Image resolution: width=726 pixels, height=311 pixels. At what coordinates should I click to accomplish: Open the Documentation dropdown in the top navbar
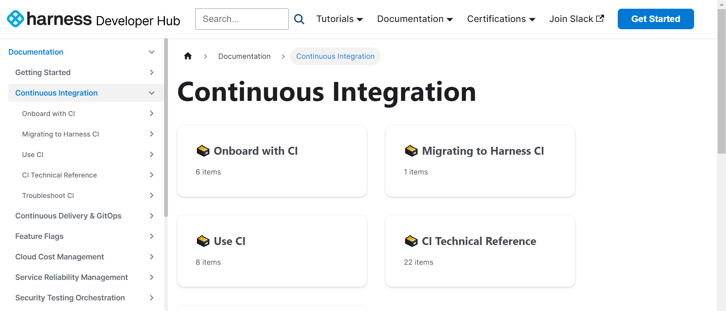(x=415, y=19)
